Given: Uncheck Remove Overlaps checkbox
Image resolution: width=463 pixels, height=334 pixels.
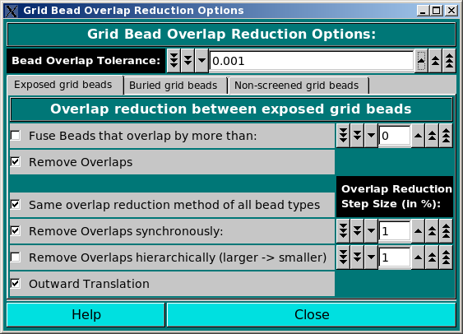Looking at the screenshot, I should click(16, 162).
